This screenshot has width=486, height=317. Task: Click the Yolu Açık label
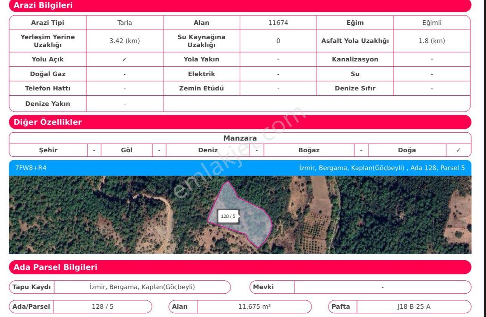point(48,60)
